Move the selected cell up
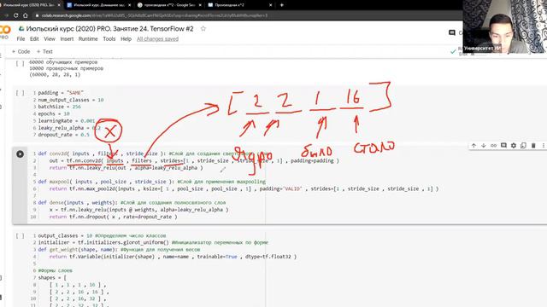Screen dimensions: 547x307 (x=473, y=146)
